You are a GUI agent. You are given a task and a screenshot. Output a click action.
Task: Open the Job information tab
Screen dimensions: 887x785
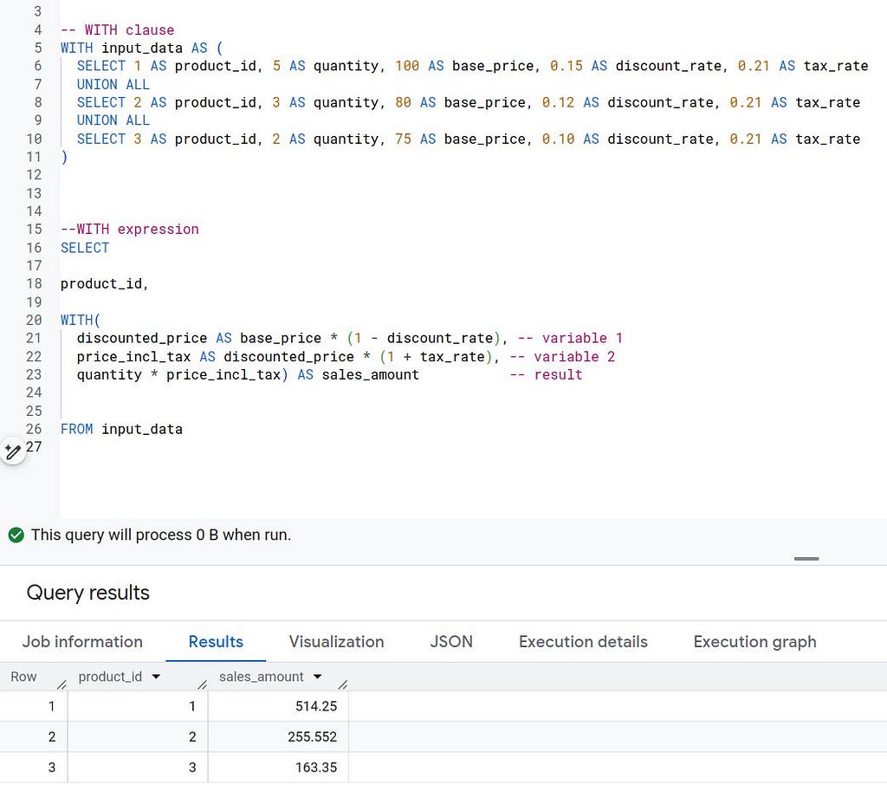tap(82, 642)
